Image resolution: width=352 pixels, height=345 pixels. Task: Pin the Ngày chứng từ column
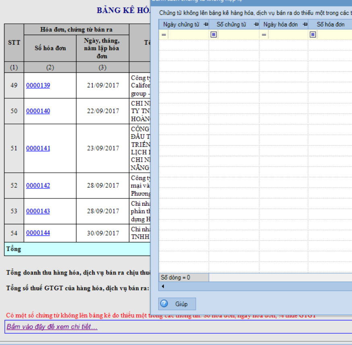click(x=206, y=24)
